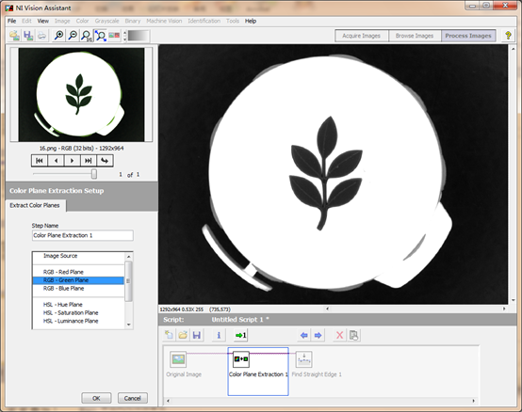The width and height of the screenshot is (522, 412).
Task: Open the View menu
Action: pos(43,21)
